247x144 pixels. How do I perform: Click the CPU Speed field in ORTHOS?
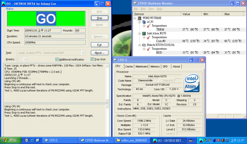coord(55,43)
